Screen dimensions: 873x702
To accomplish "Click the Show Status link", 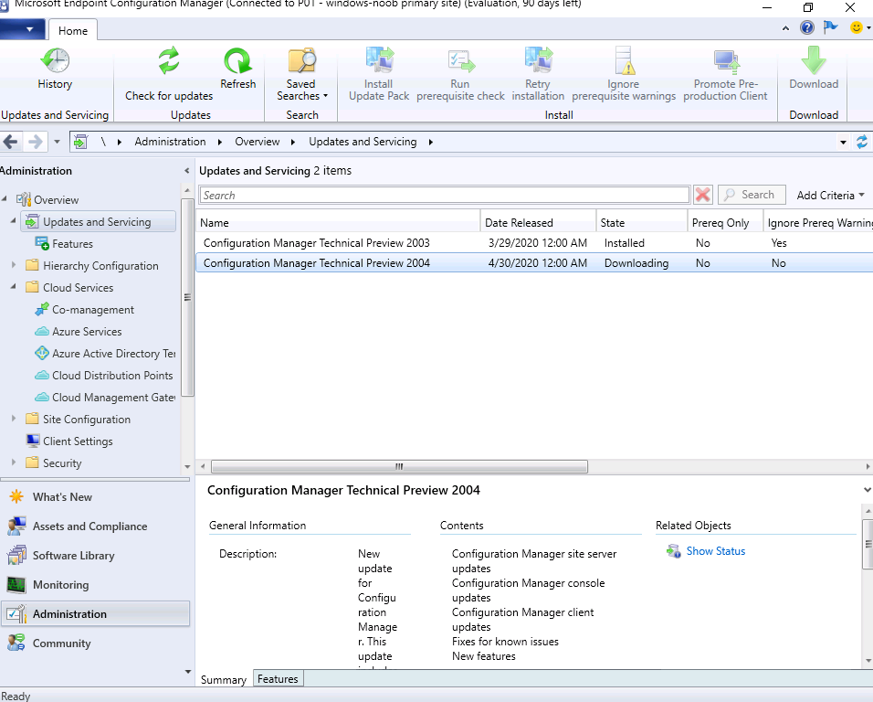I will (715, 551).
